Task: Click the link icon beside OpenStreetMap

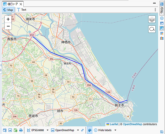Action: [82, 130]
